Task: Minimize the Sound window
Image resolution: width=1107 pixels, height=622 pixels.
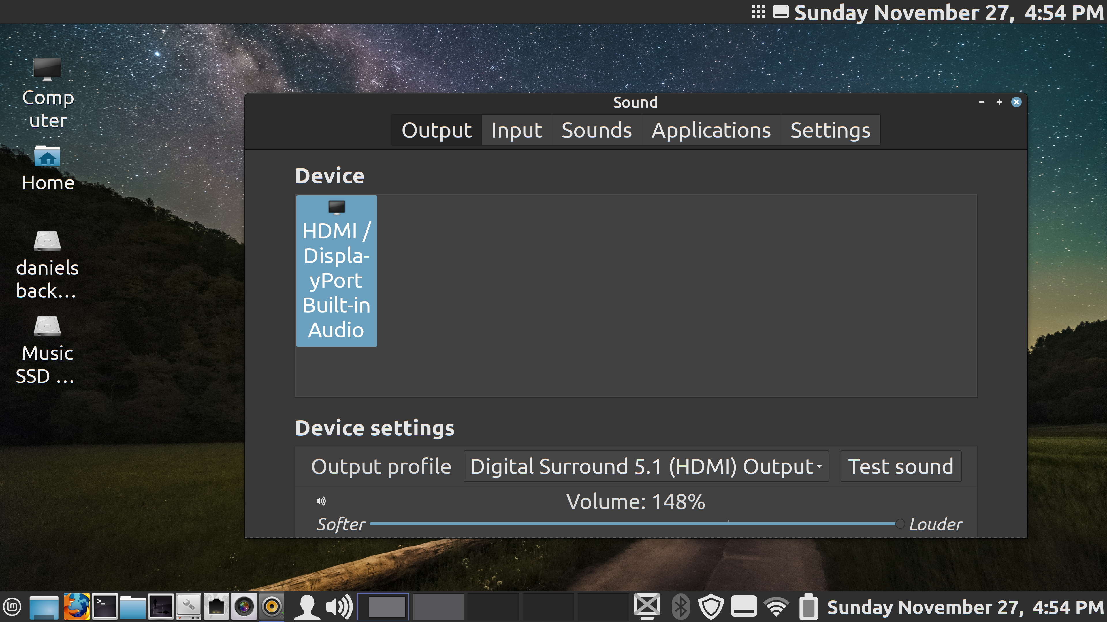Action: tap(982, 102)
